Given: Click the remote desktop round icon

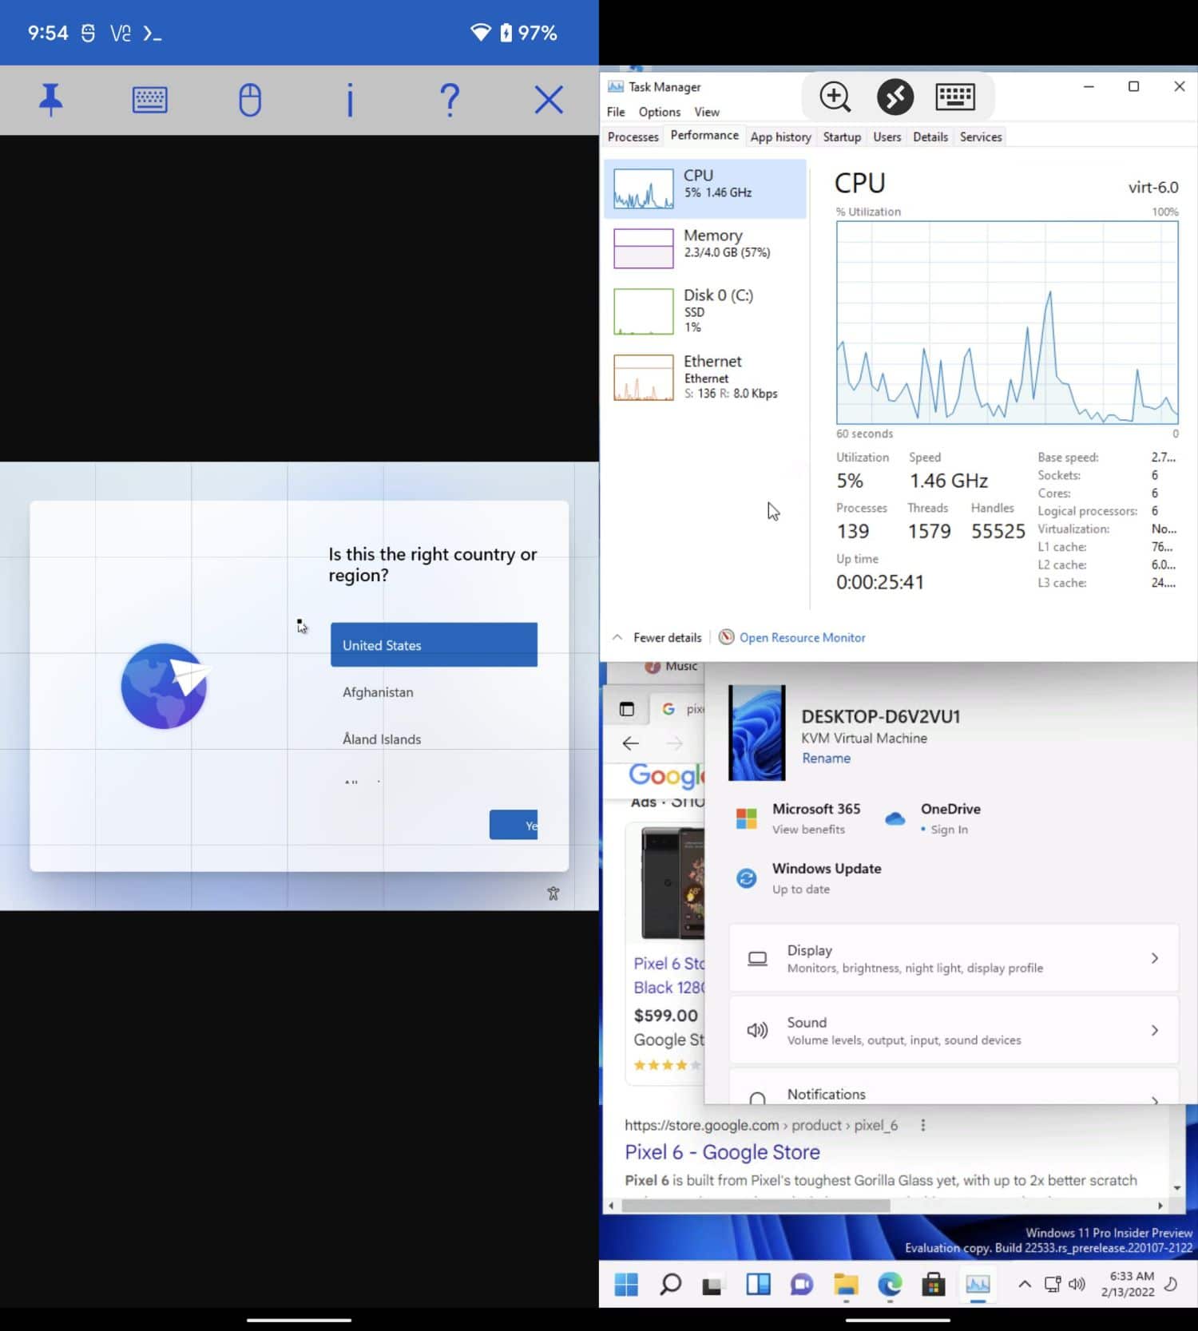Looking at the screenshot, I should point(895,97).
